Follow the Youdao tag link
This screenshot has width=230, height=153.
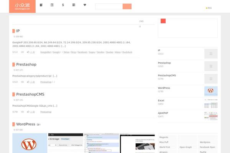(110, 52)
